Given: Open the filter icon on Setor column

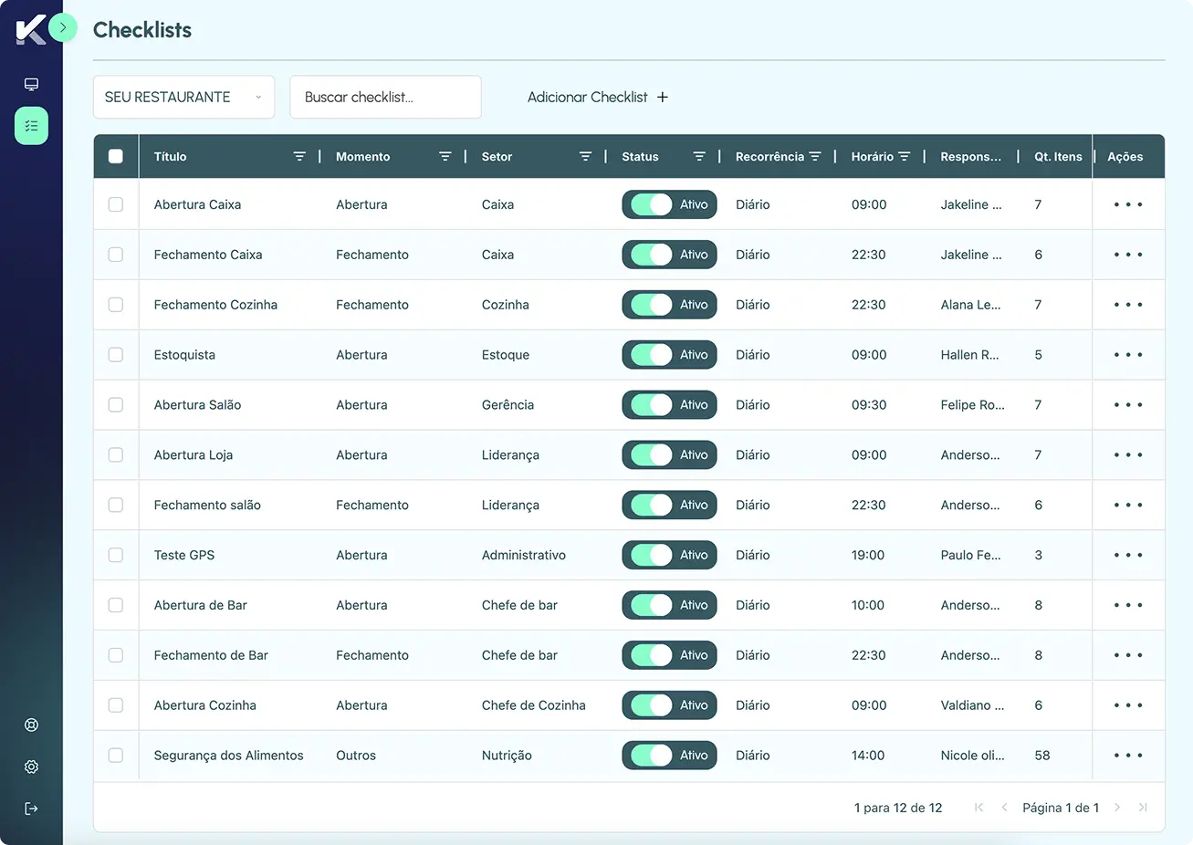Looking at the screenshot, I should [x=585, y=156].
